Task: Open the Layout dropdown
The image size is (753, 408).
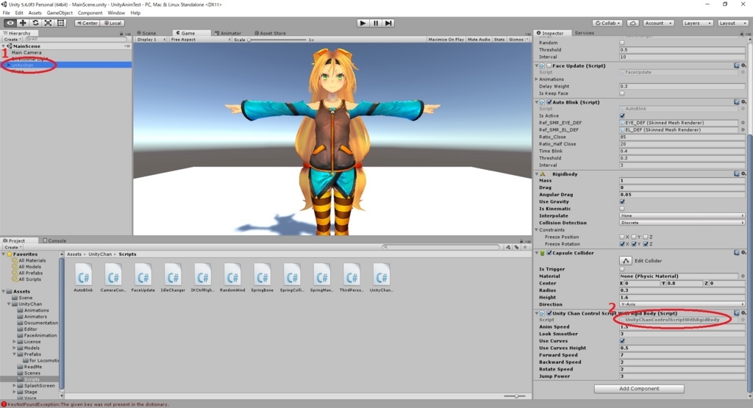Action: pyautogui.click(x=732, y=23)
